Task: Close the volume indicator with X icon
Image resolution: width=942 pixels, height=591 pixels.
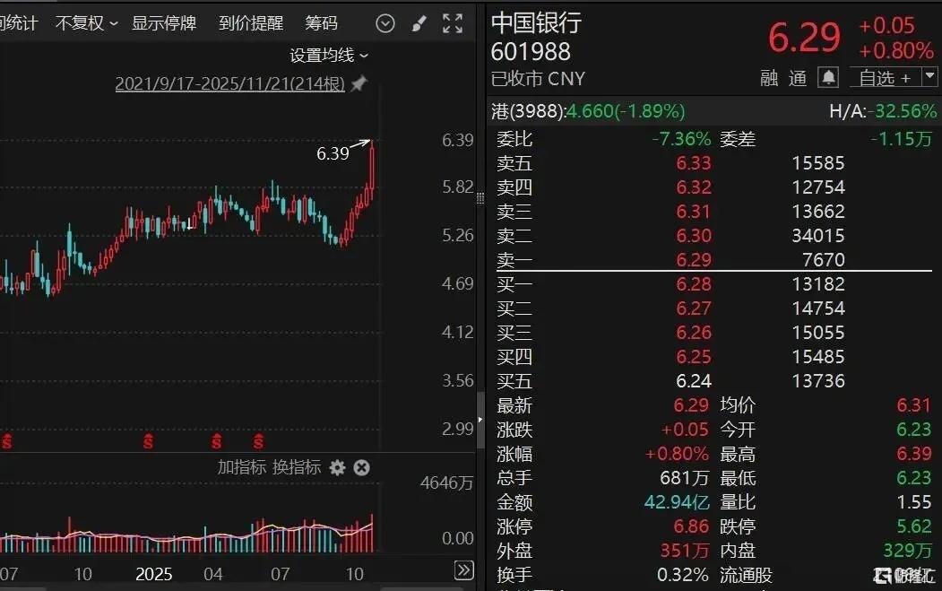Action: [361, 467]
